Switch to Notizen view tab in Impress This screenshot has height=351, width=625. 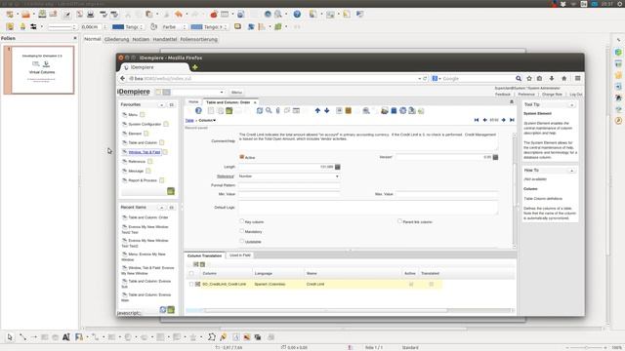(141, 39)
